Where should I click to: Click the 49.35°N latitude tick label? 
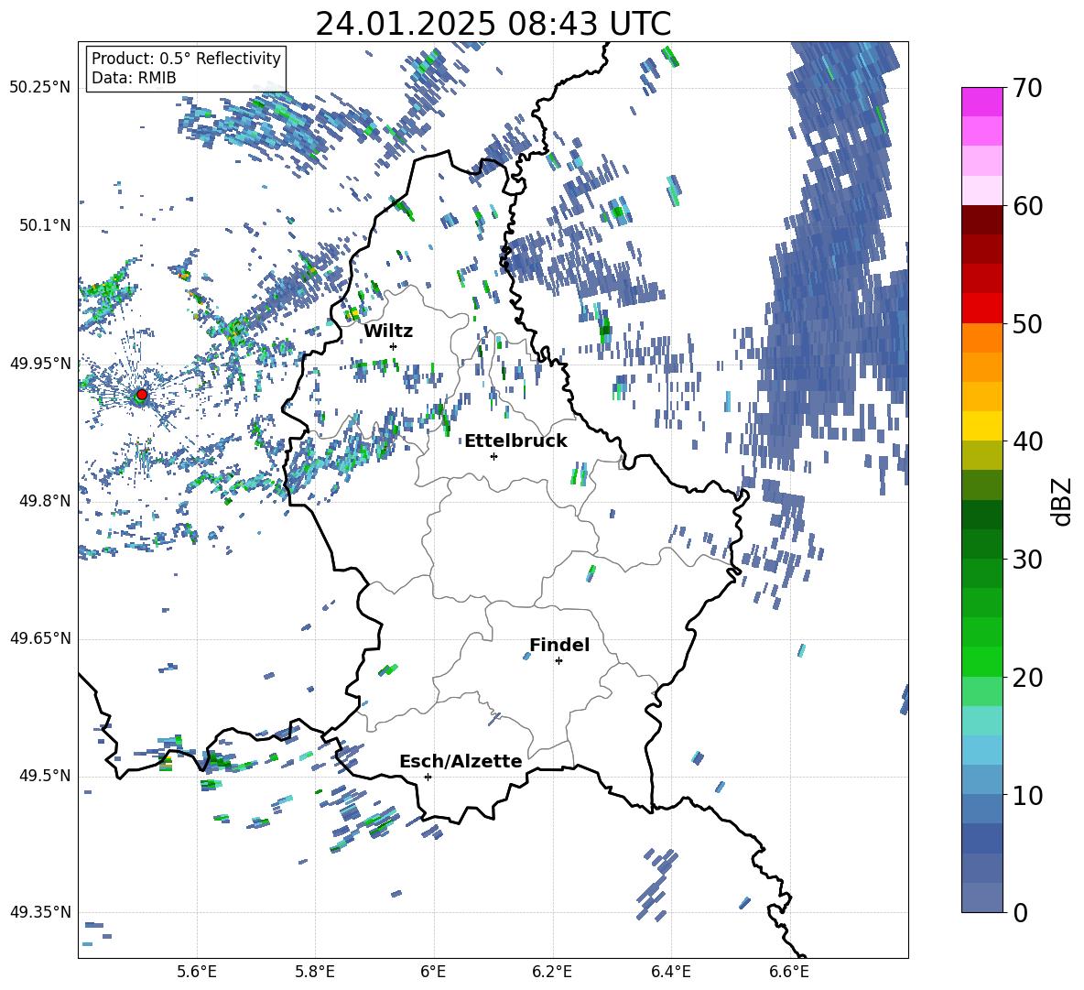click(40, 912)
